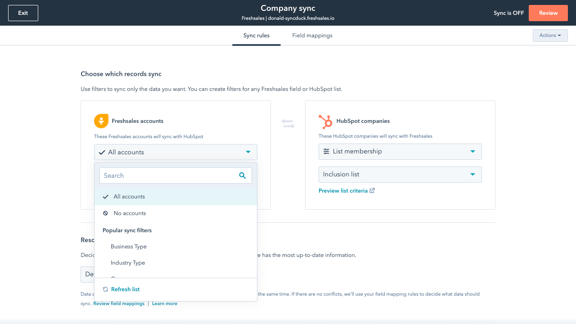The image size is (576, 324).
Task: Click the two-way sync arrows icon
Action: click(288, 124)
